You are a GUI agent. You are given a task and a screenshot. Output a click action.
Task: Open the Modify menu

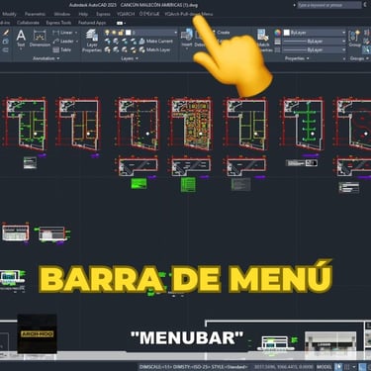pyautogui.click(x=9, y=14)
